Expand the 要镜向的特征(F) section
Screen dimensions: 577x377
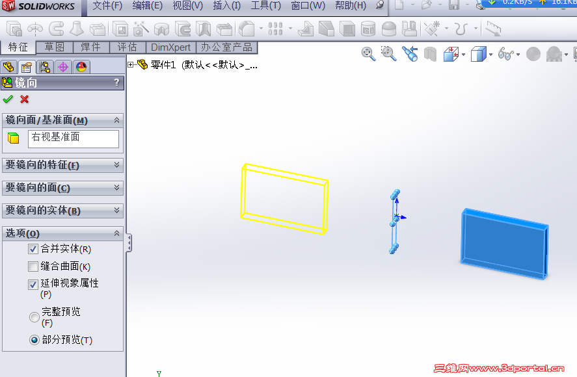pyautogui.click(x=116, y=165)
